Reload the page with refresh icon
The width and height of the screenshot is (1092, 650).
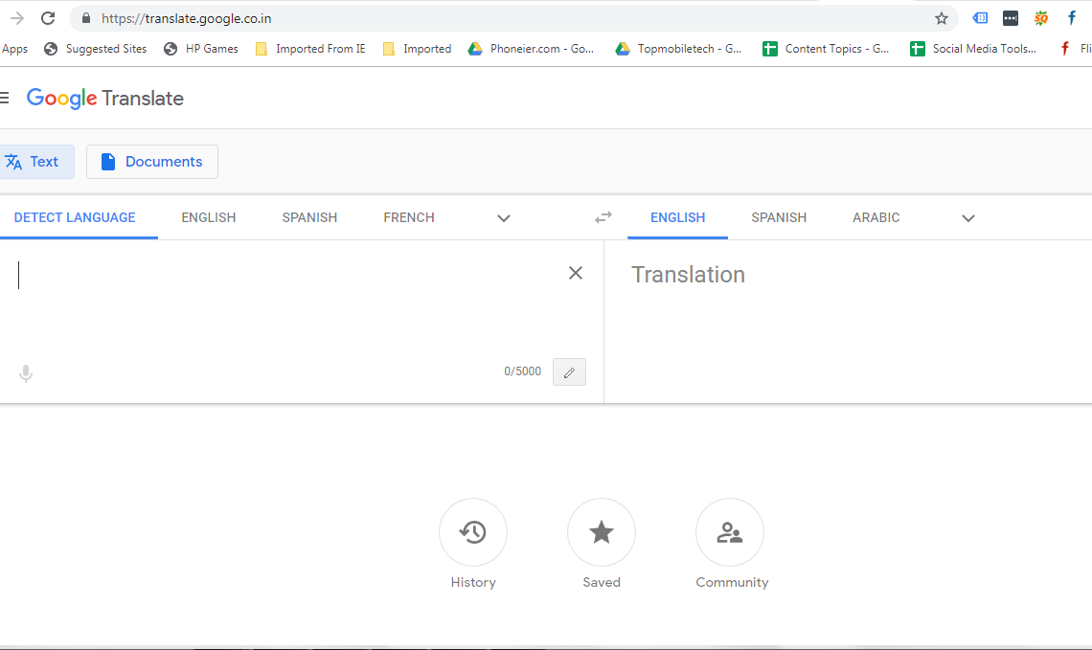[47, 18]
